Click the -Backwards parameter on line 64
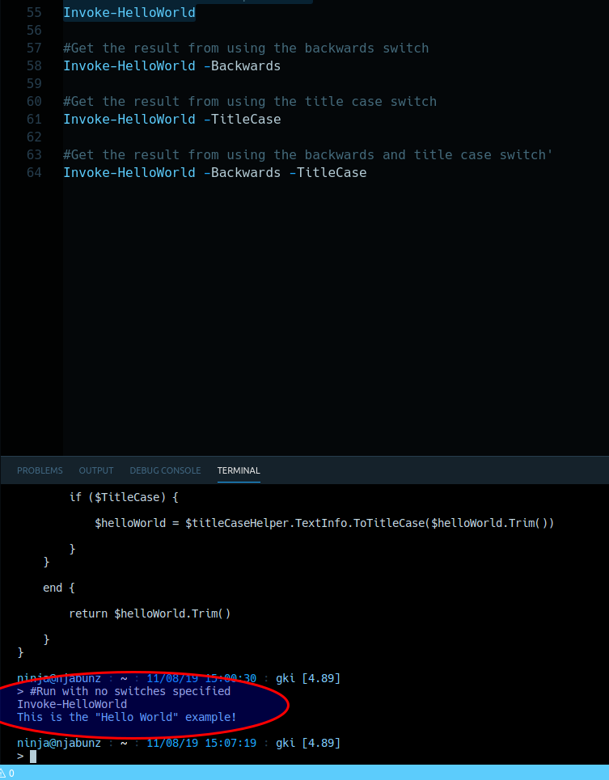 (x=242, y=173)
